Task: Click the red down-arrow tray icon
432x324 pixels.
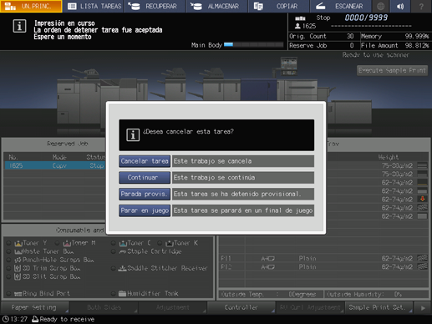Action: click(x=423, y=199)
